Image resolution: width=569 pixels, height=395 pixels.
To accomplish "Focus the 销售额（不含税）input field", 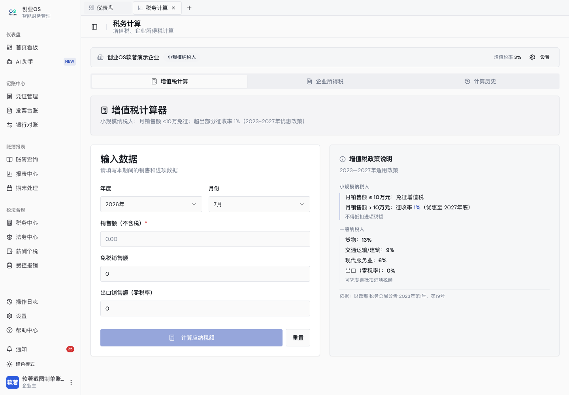I will tap(205, 239).
